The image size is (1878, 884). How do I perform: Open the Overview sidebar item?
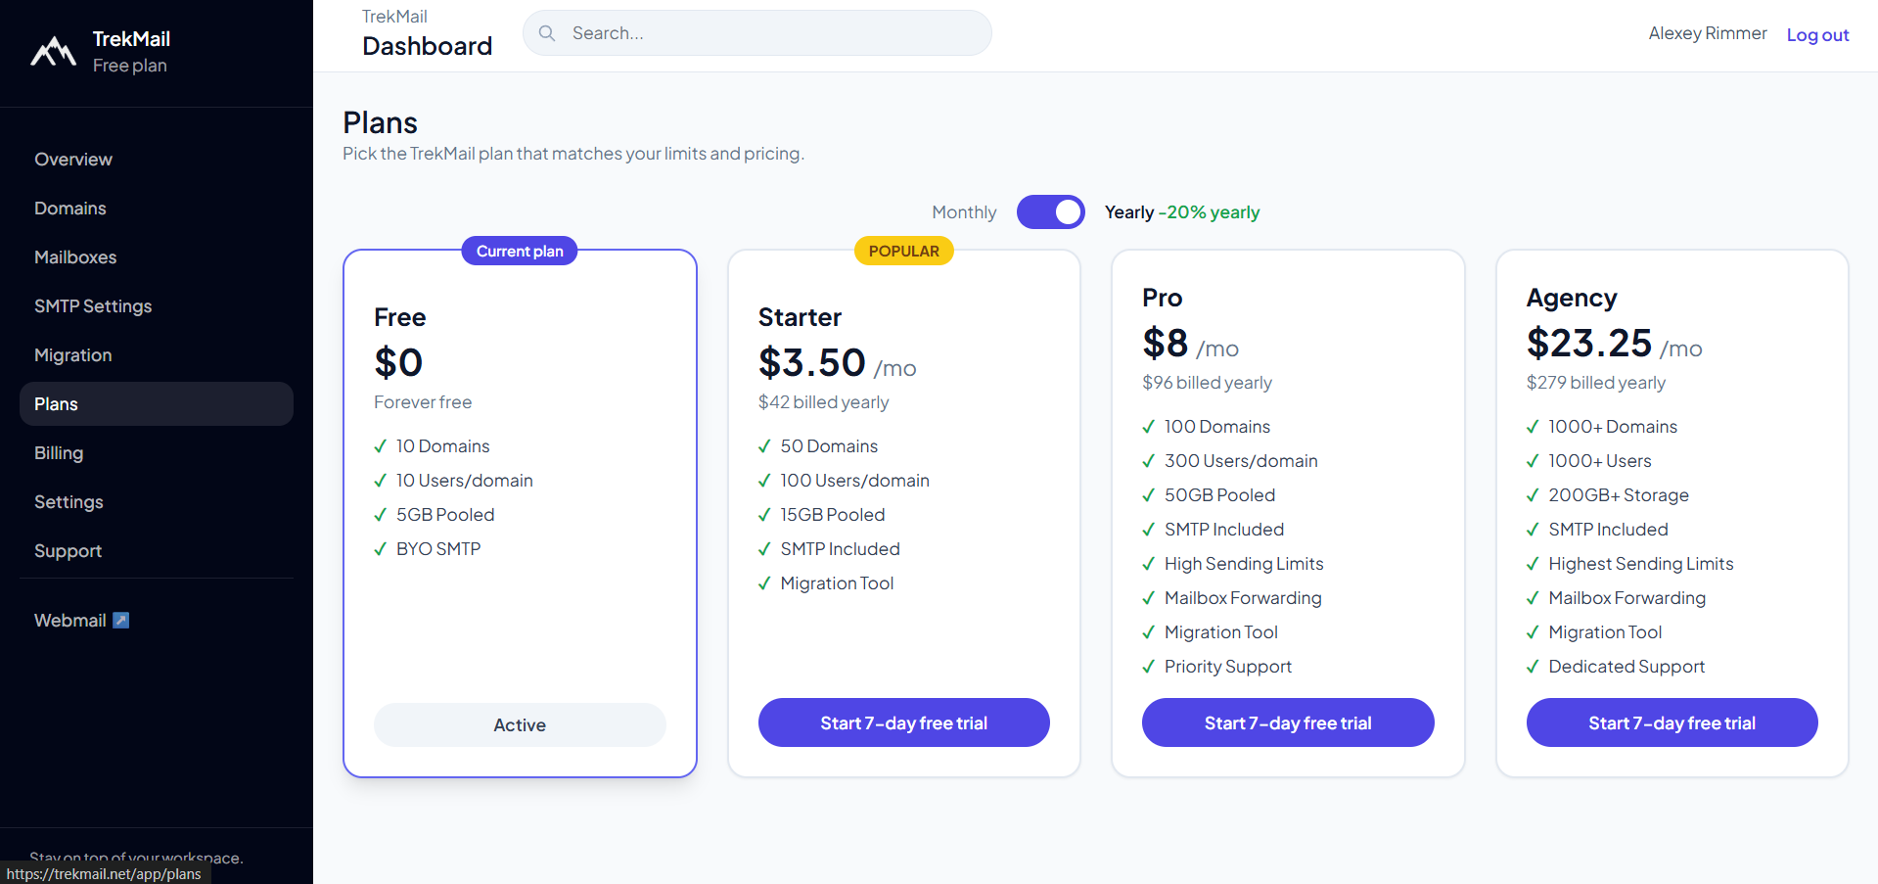click(73, 160)
